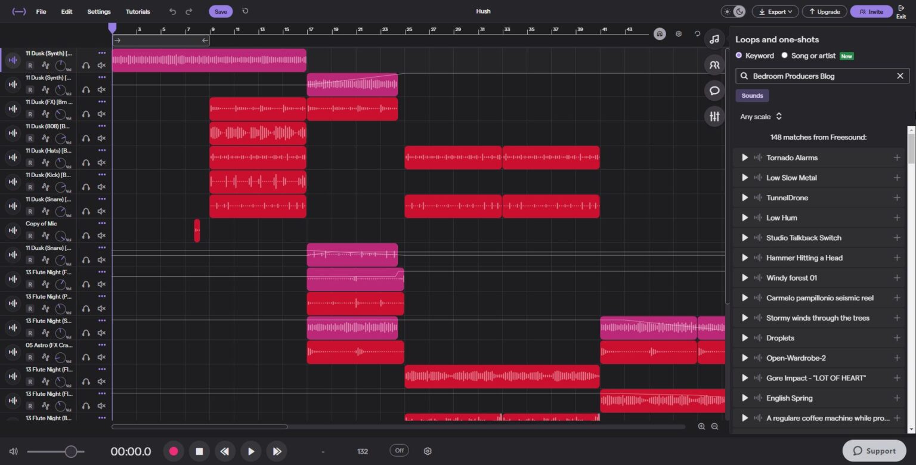Viewport: 916px width, 465px height.
Task: Mute the 11 Dusk (Kick) track
Action: coord(101,187)
